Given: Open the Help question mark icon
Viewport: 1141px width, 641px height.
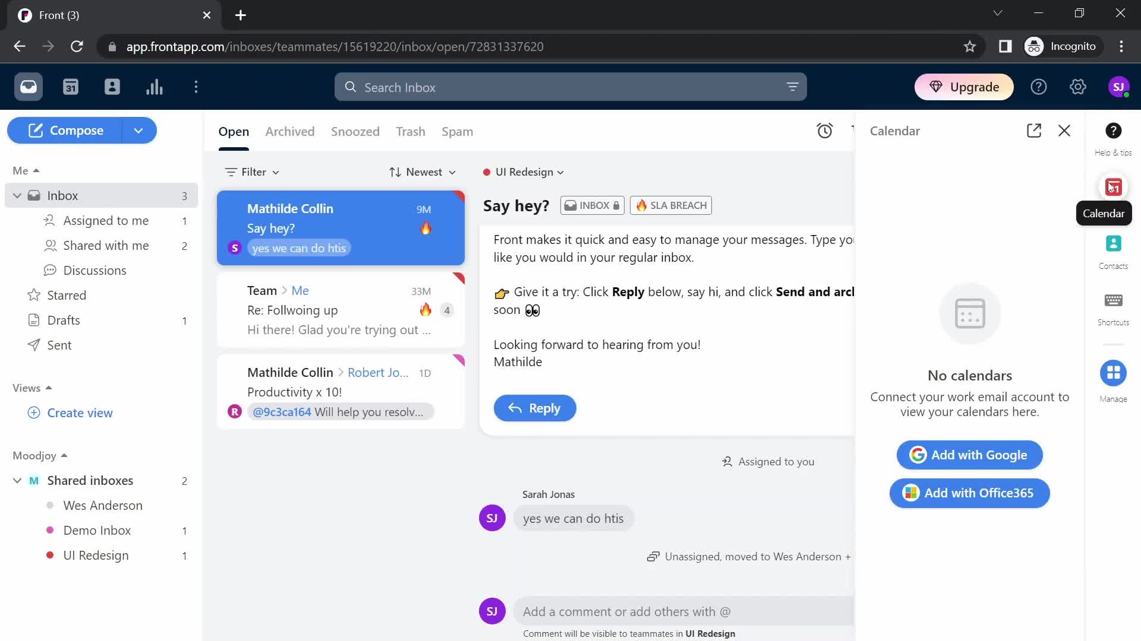Looking at the screenshot, I should (1038, 87).
